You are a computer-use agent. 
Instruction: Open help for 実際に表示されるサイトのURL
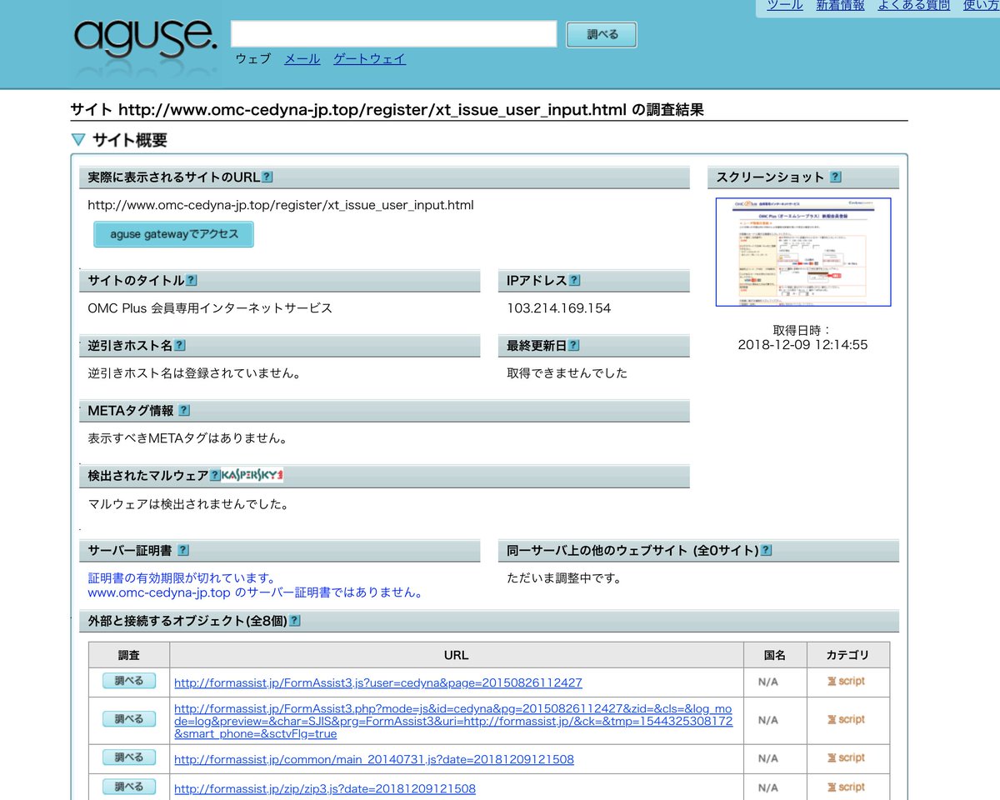click(x=267, y=177)
